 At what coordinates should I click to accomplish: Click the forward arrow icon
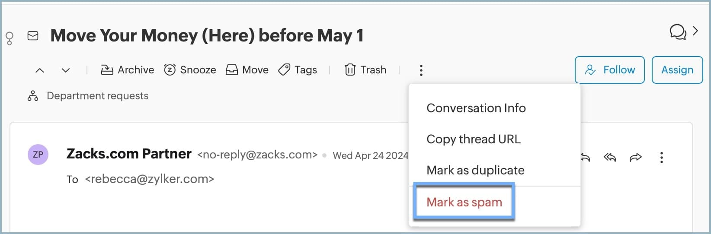click(x=635, y=158)
